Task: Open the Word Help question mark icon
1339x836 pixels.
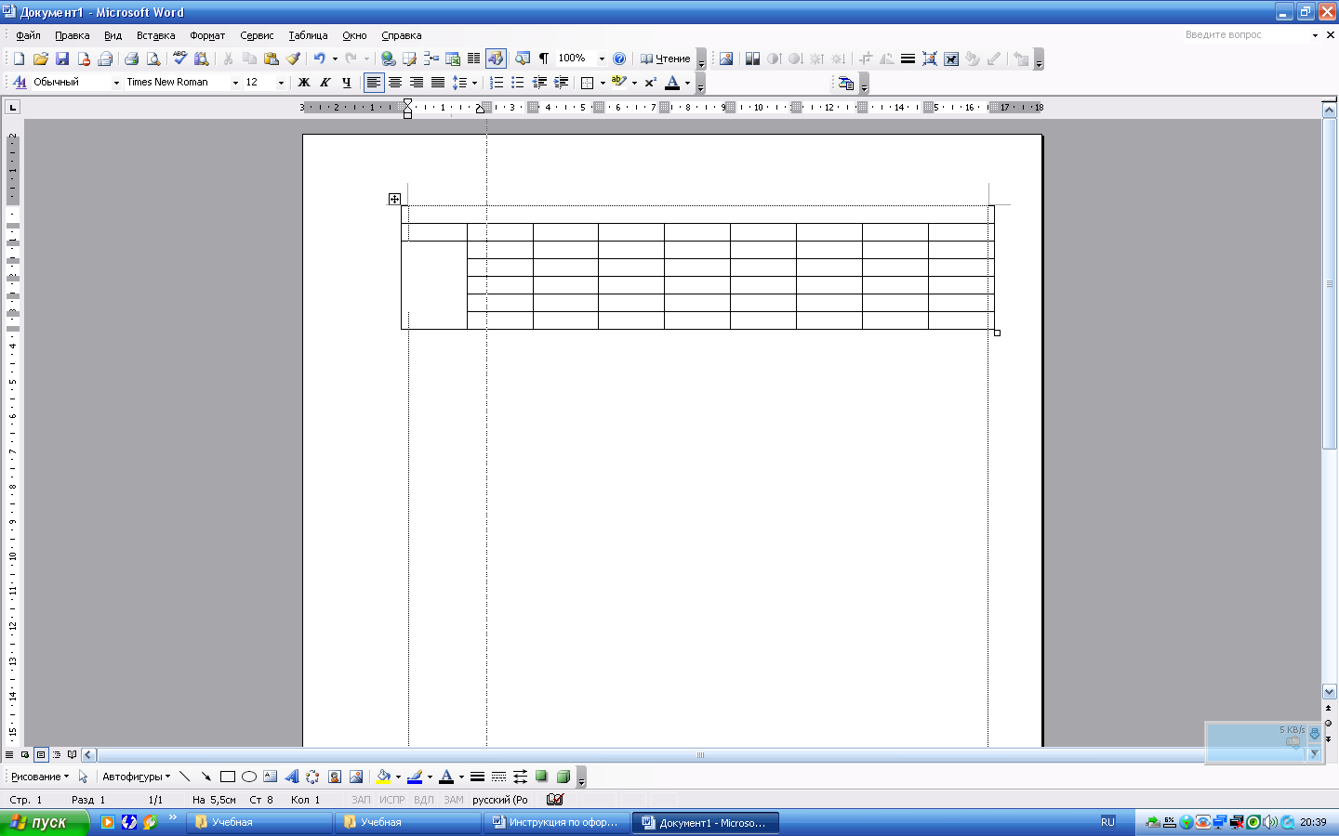Action: point(619,59)
